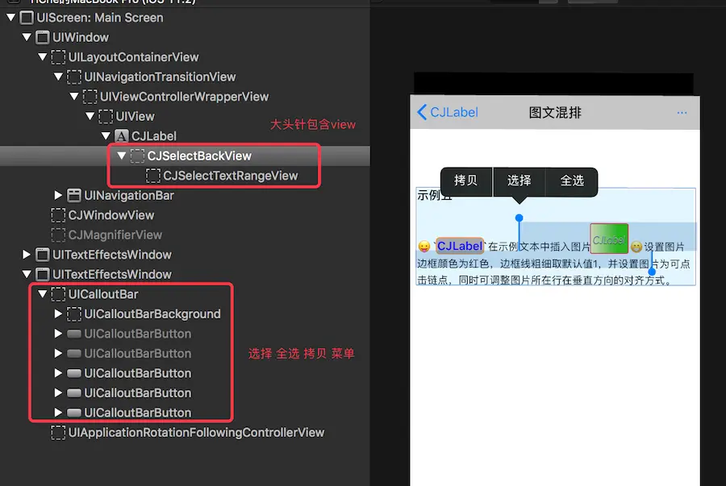
Task: Collapse the UIViewControllerWrapperView disclosure triangle
Action: 74,97
